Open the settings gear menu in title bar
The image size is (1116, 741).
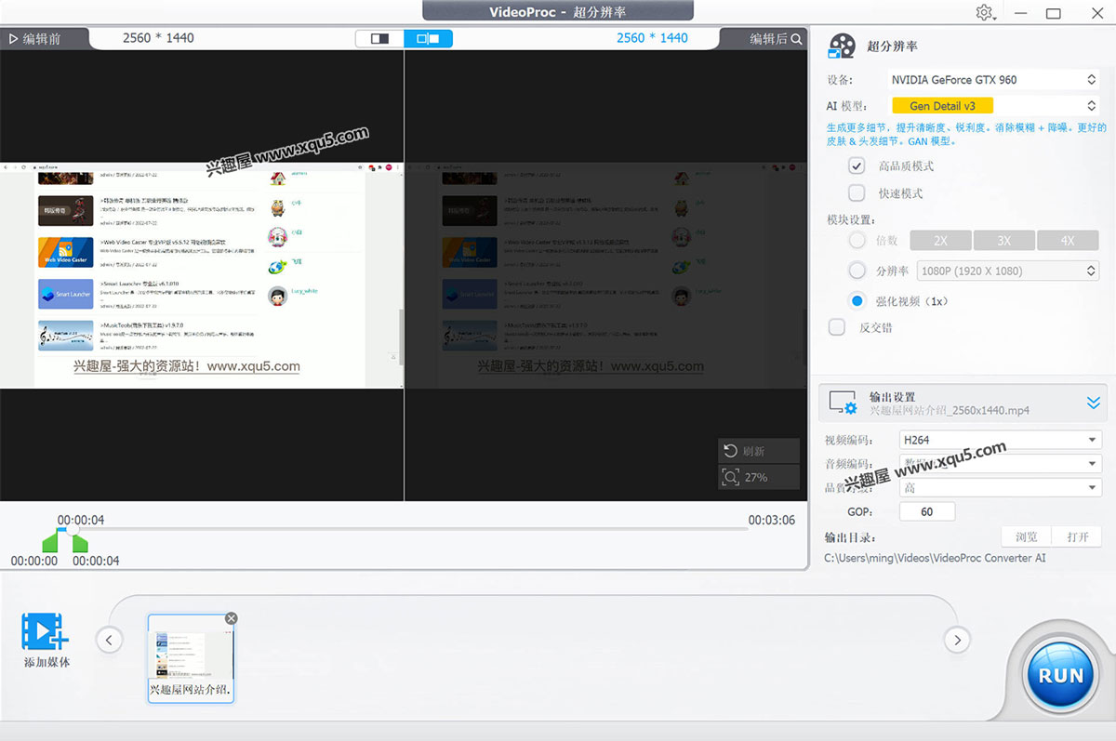coord(985,13)
